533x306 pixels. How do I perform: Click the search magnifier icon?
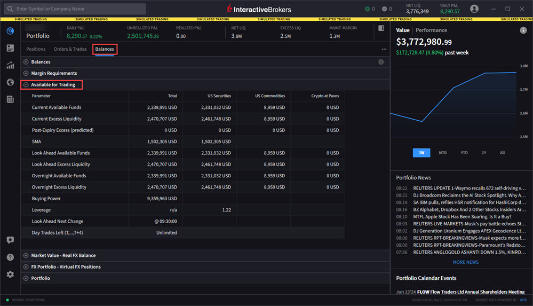pyautogui.click(x=10, y=9)
